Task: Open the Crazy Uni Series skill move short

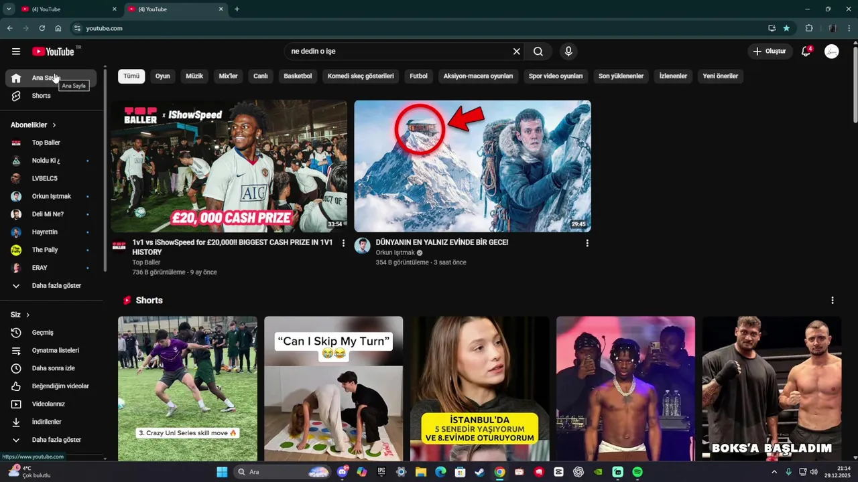Action: coord(188,389)
